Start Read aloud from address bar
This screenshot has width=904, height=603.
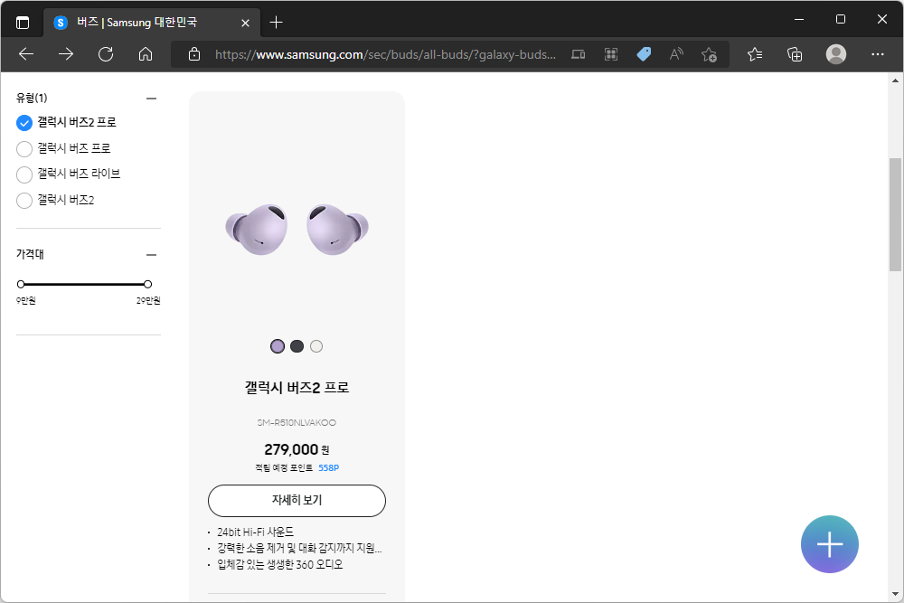point(676,54)
